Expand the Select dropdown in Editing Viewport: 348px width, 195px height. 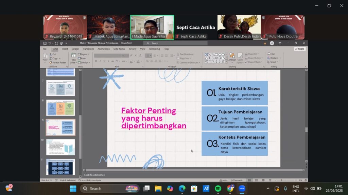[x=273, y=62]
